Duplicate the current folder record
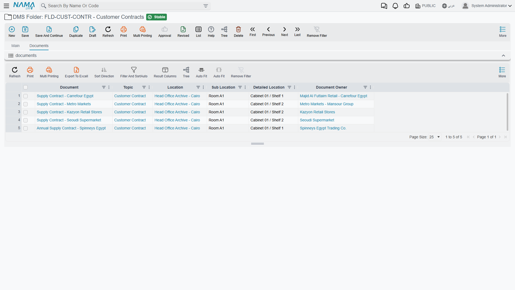 (76, 31)
